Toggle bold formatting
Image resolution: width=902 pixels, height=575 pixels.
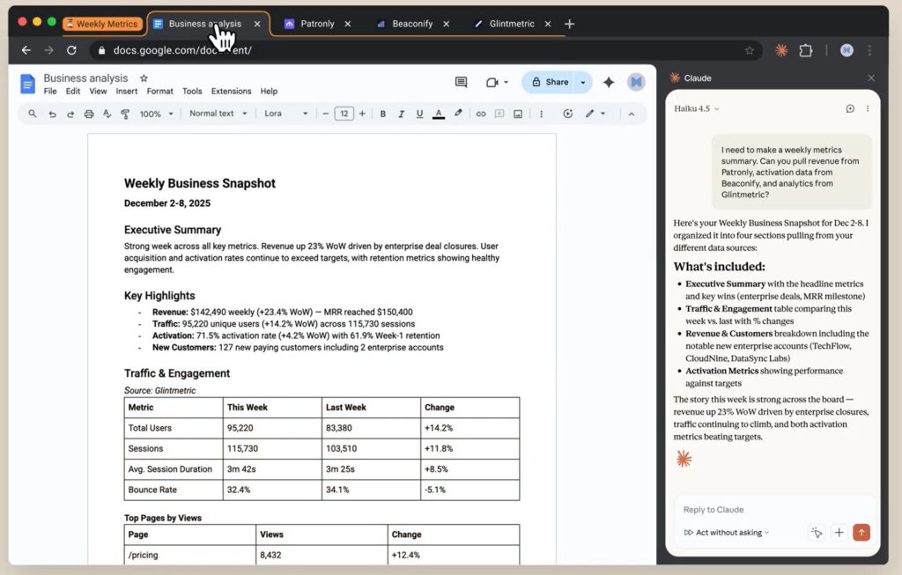[x=382, y=114]
